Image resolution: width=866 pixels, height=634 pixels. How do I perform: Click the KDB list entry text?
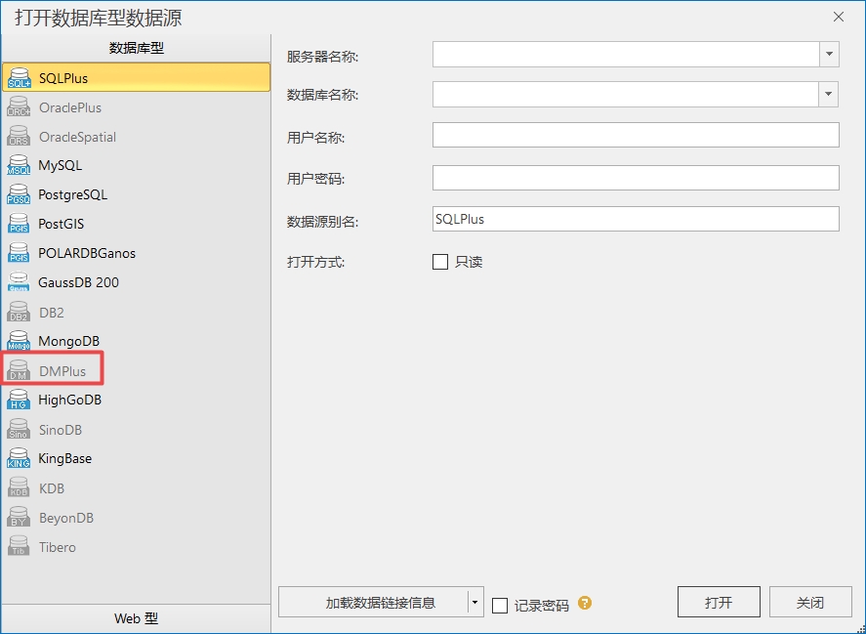point(52,488)
